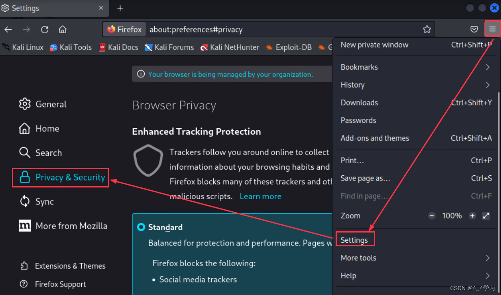Viewport: 501px width, 295px height.
Task: Open Kali Tools bookmark
Action: point(71,47)
